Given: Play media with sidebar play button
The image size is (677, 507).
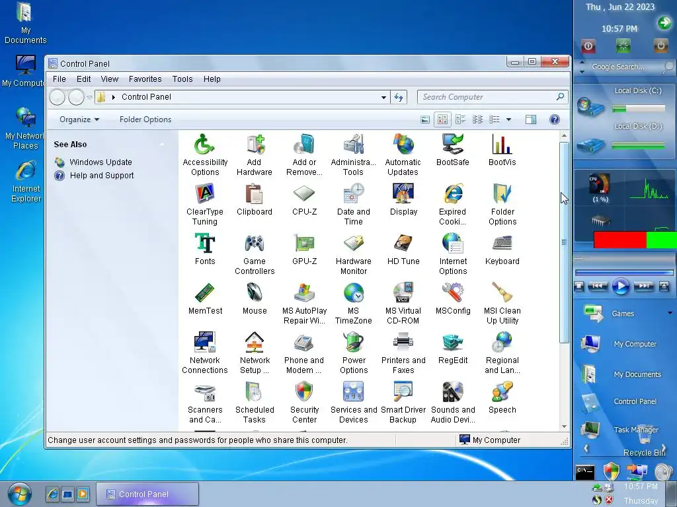Looking at the screenshot, I should pyautogui.click(x=620, y=287).
